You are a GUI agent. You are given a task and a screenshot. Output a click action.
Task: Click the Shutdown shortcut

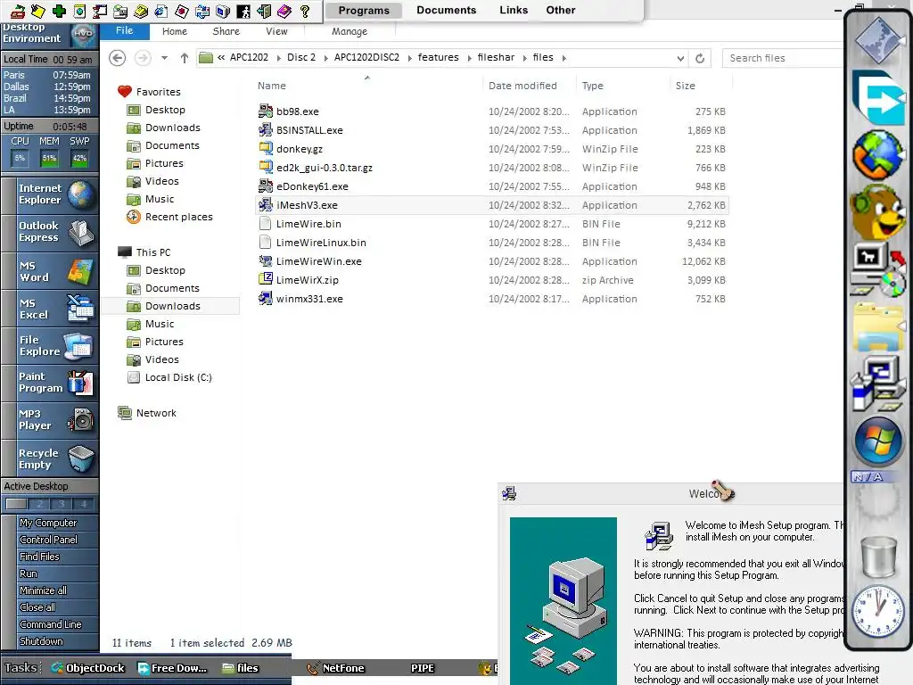[x=41, y=640]
